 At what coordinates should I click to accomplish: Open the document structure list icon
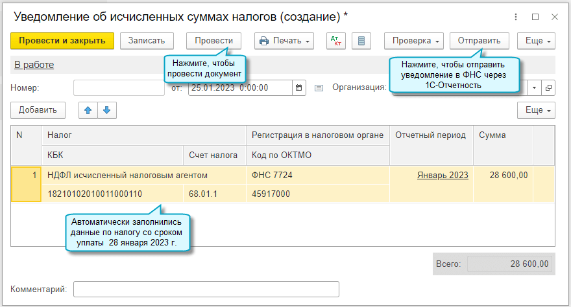(x=361, y=41)
